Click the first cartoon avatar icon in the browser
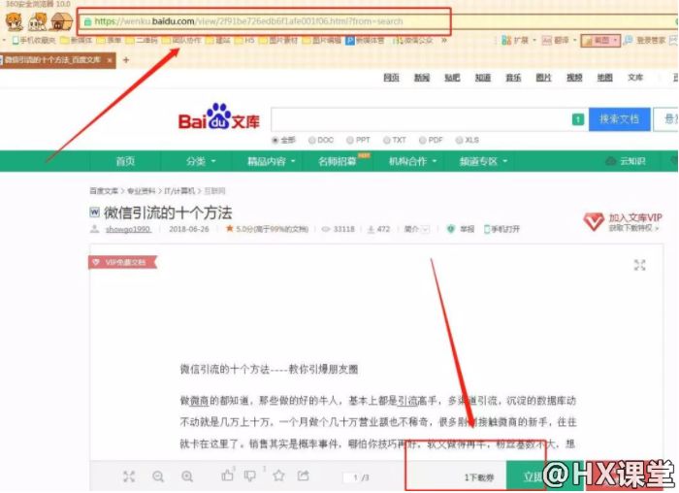Viewport: 679px width, 493px height. tap(15, 21)
